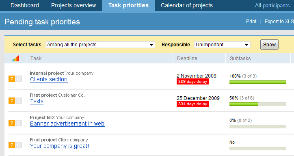Screen dimensions: 294x156
Task: Open All participants link
Action: pyautogui.click(x=272, y=6)
